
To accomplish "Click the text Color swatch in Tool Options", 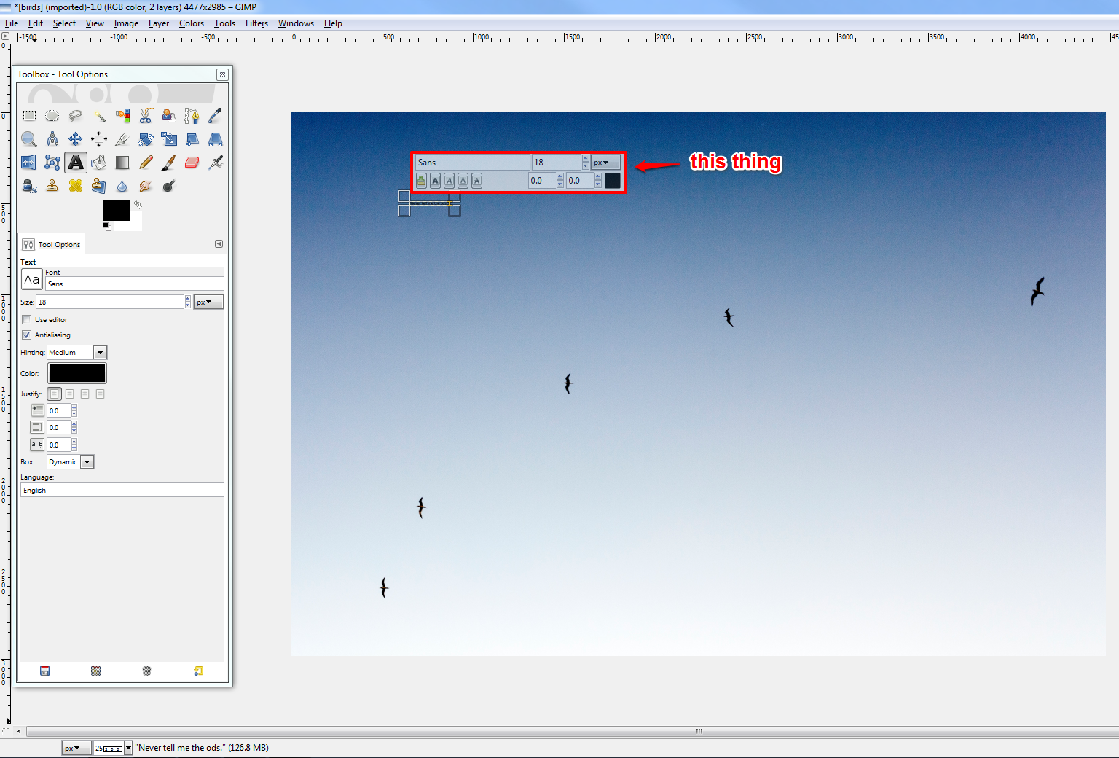I will pos(77,373).
